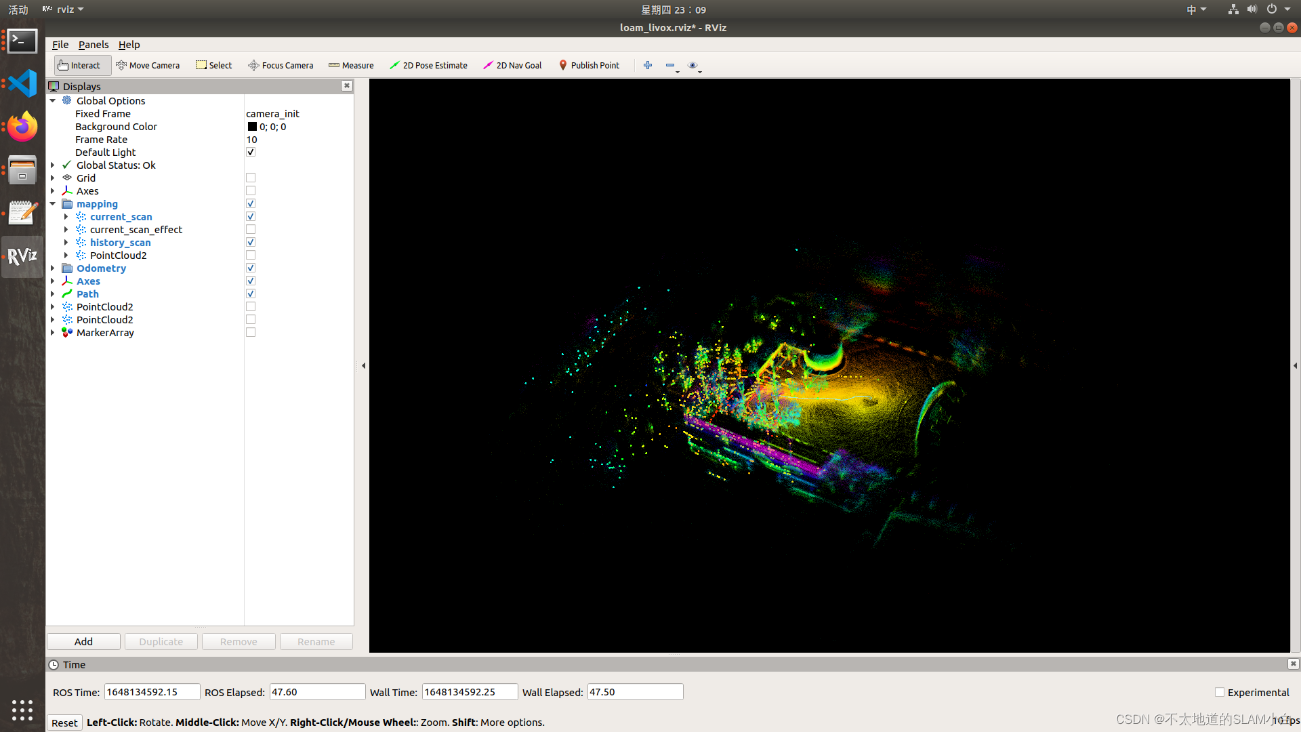Choose the Measure tool

coord(351,65)
